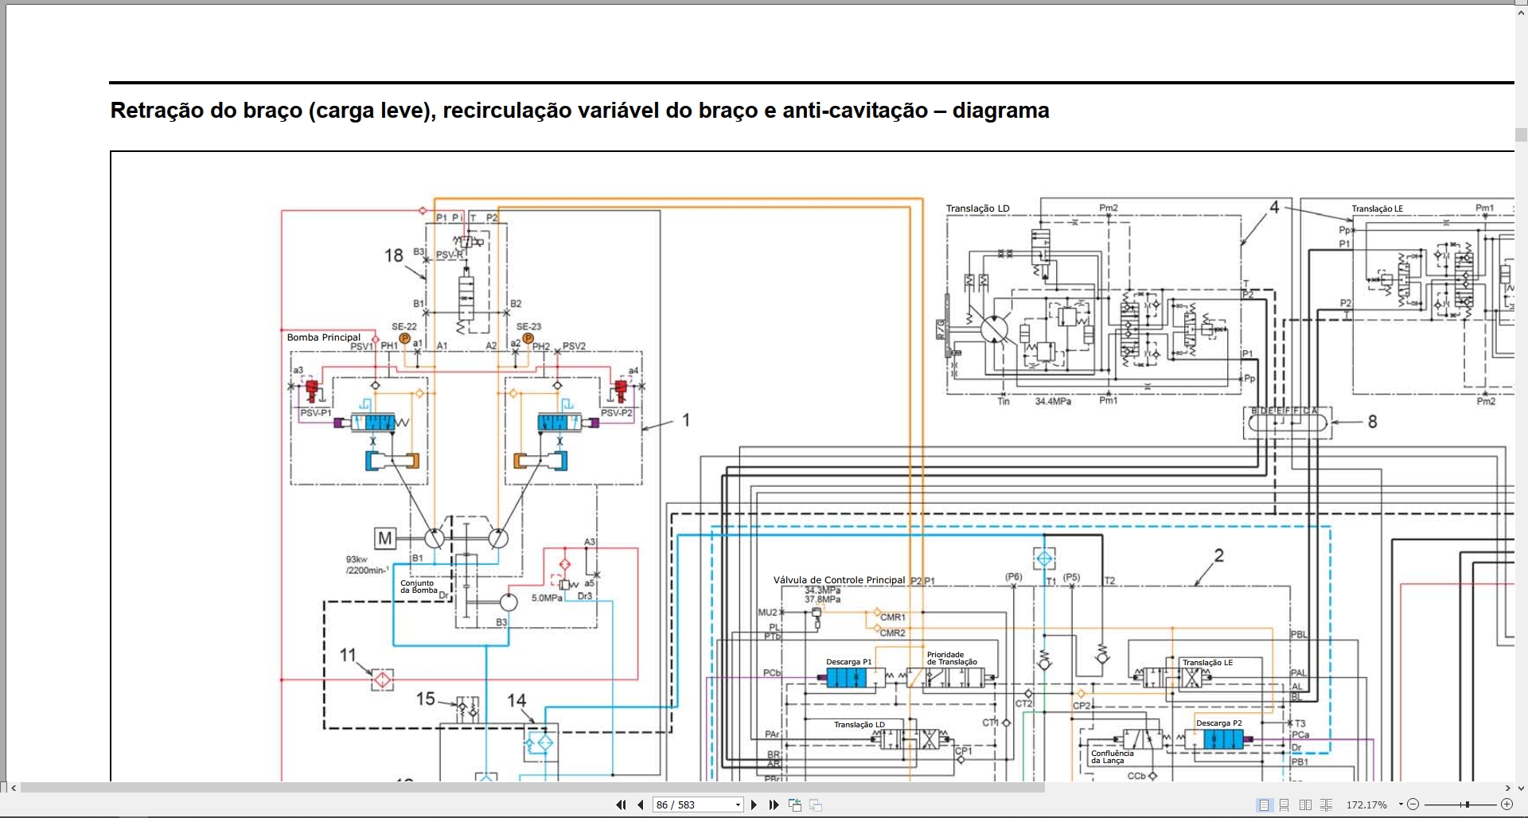Select two-page facing view mode

(1305, 805)
